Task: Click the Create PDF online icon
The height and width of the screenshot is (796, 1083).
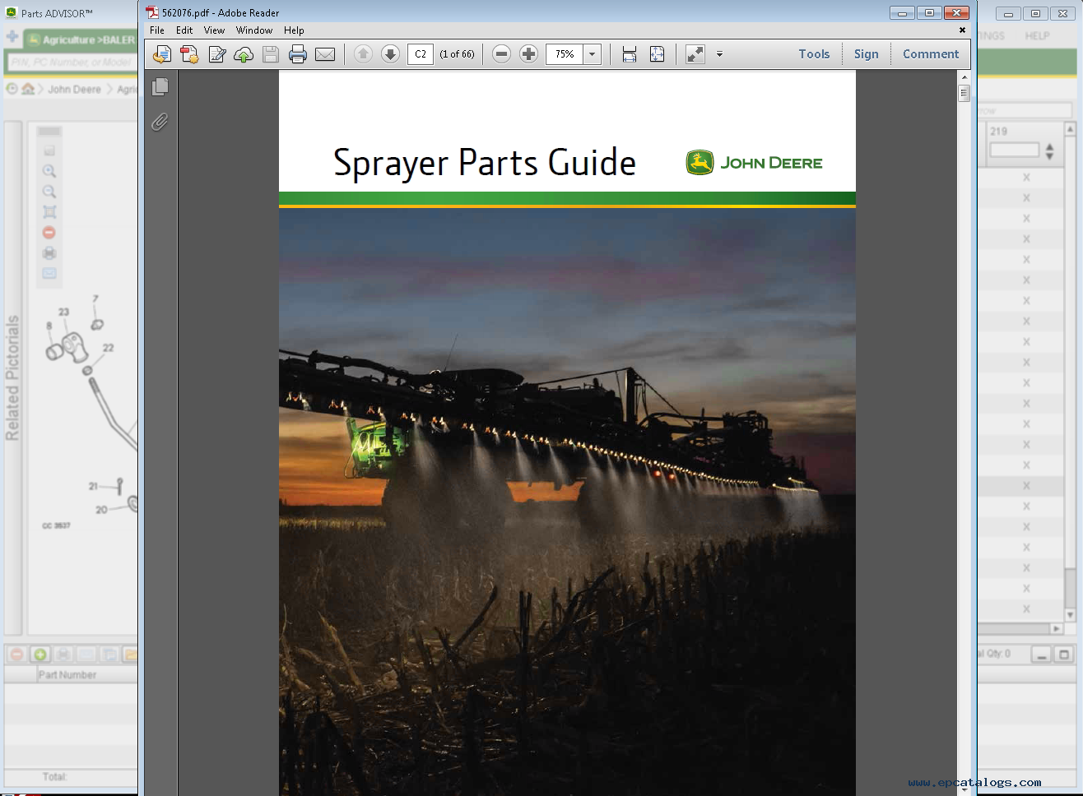Action: [x=189, y=54]
